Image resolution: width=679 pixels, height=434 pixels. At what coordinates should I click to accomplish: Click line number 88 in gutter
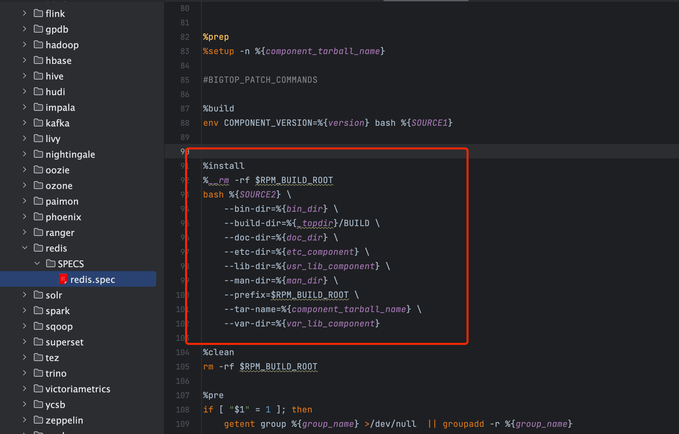tap(185, 123)
